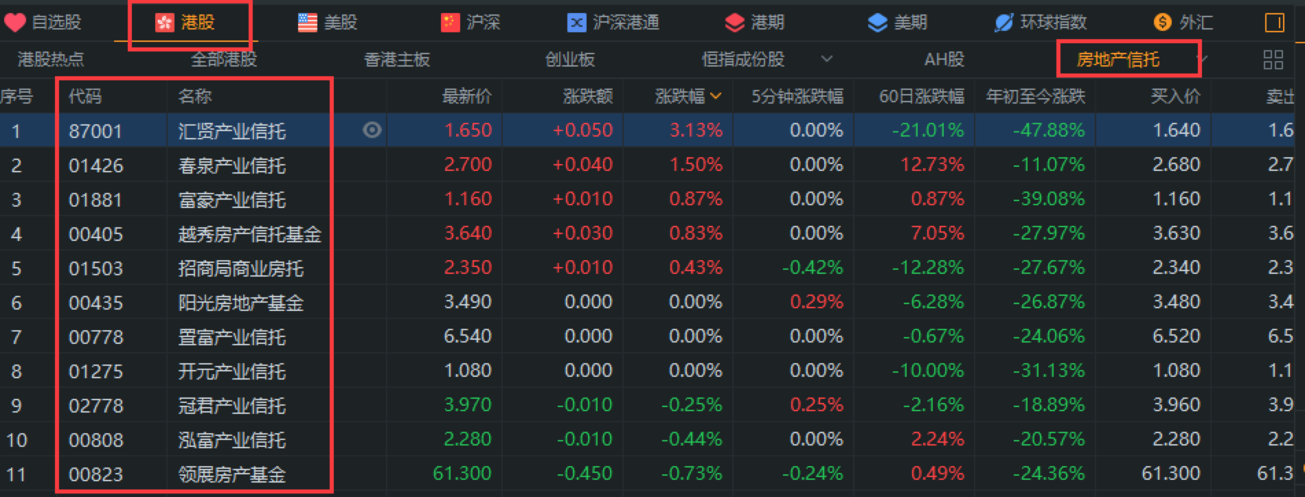The height and width of the screenshot is (497, 1305).
Task: Sort by the 买入价 column header
Action: [x=1176, y=96]
